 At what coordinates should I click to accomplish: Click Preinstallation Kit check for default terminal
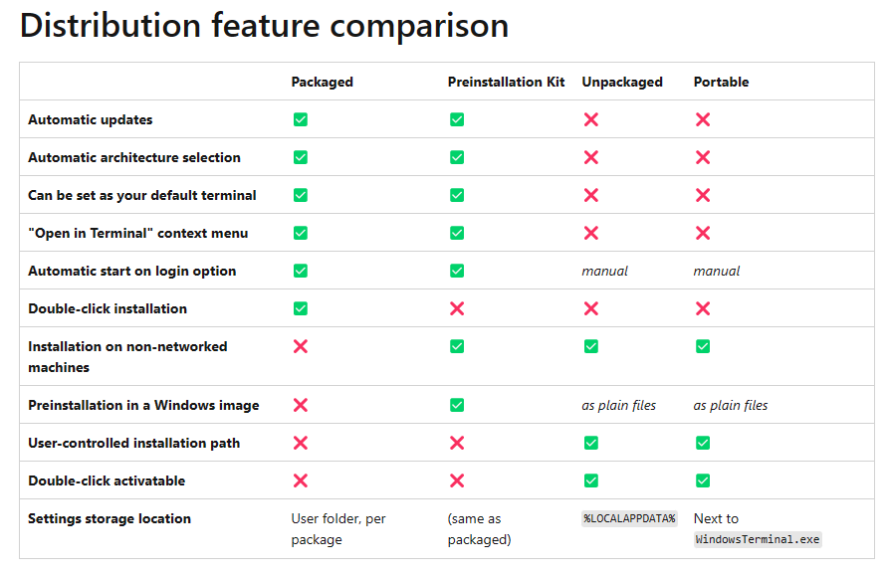pos(457,195)
